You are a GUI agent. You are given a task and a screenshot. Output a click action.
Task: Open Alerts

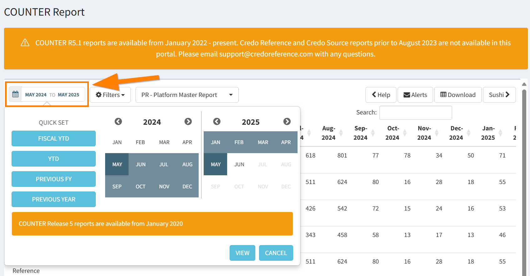point(415,95)
